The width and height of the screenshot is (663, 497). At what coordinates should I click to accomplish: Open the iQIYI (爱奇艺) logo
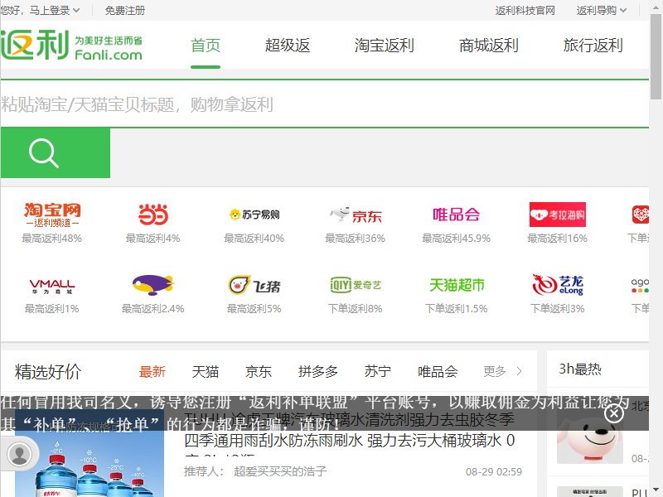pos(356,285)
